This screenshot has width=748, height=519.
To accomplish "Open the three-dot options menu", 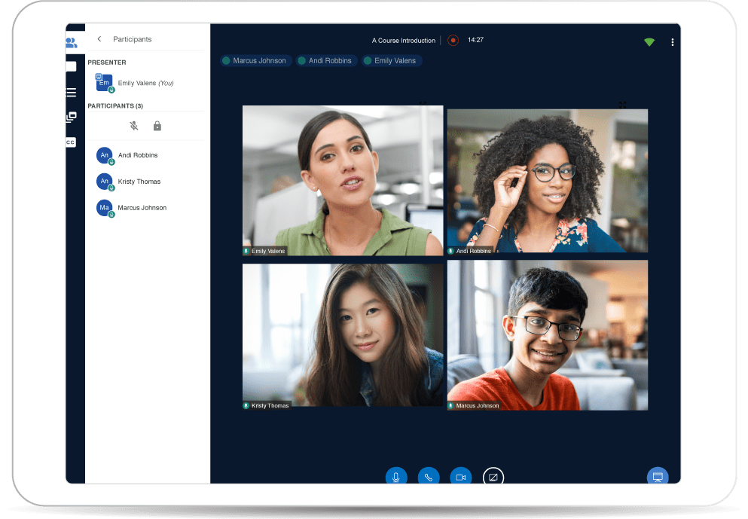I will click(x=672, y=42).
